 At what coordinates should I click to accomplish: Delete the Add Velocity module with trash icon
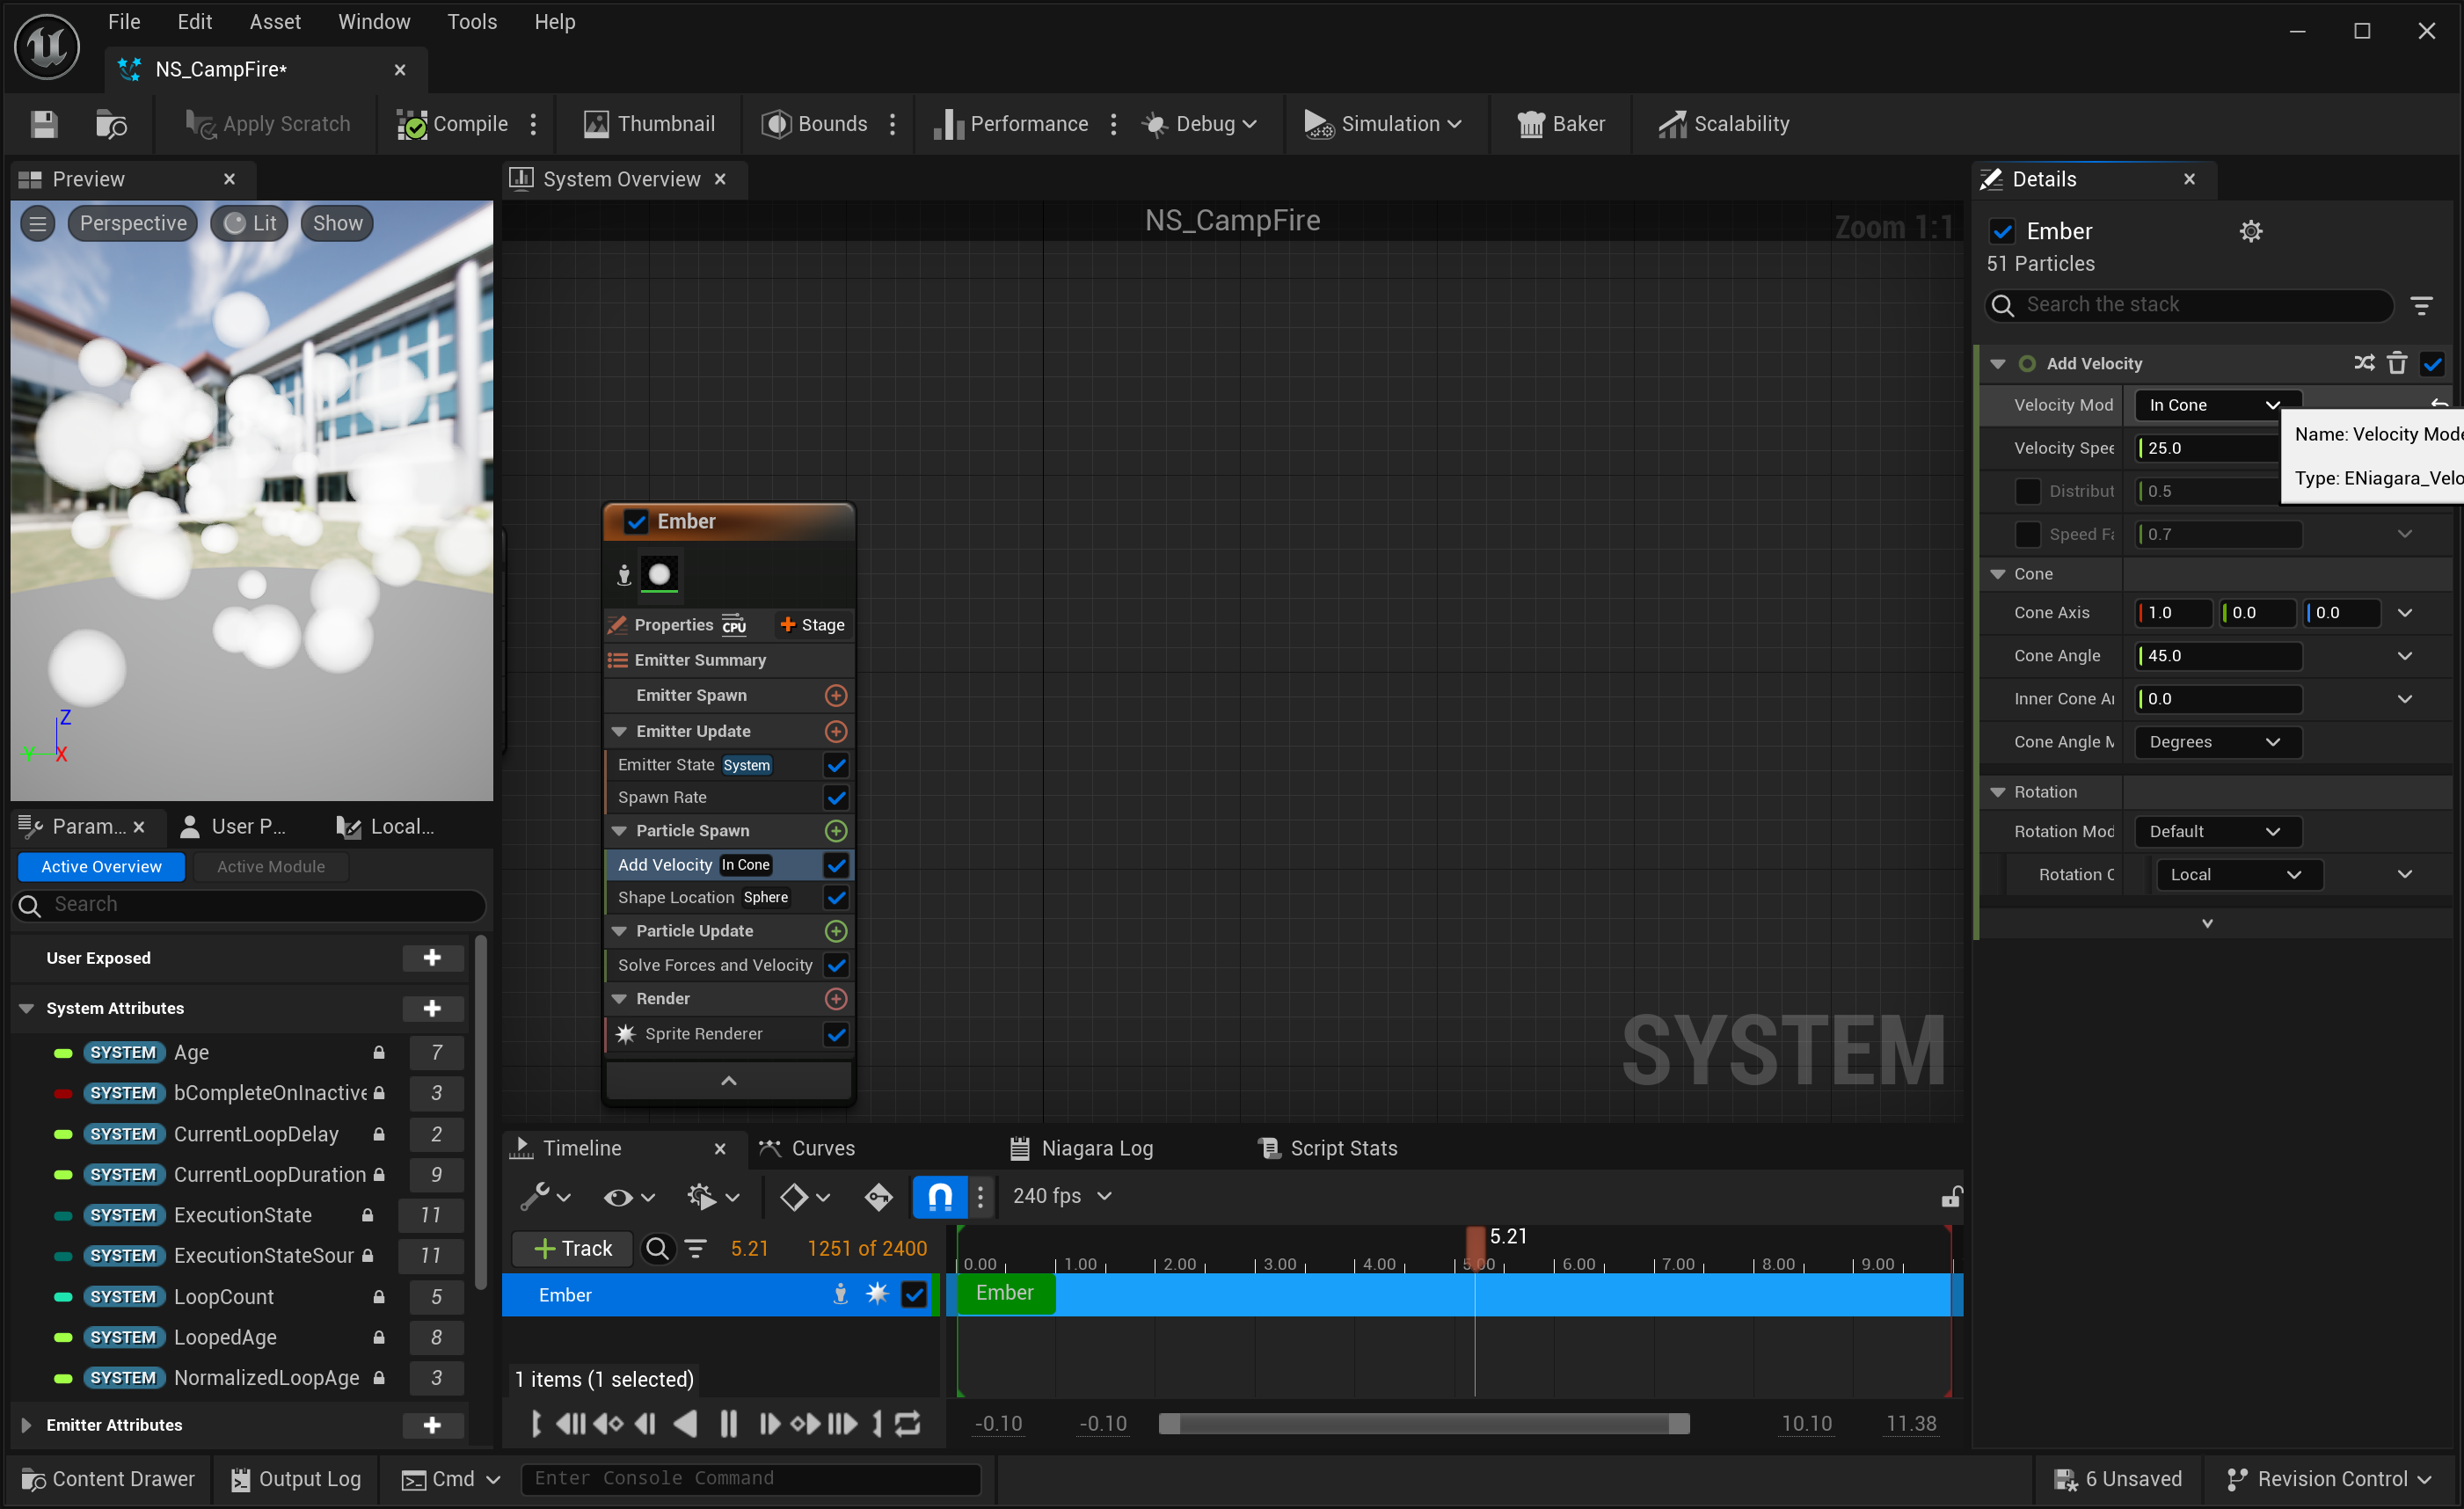coord(2396,363)
